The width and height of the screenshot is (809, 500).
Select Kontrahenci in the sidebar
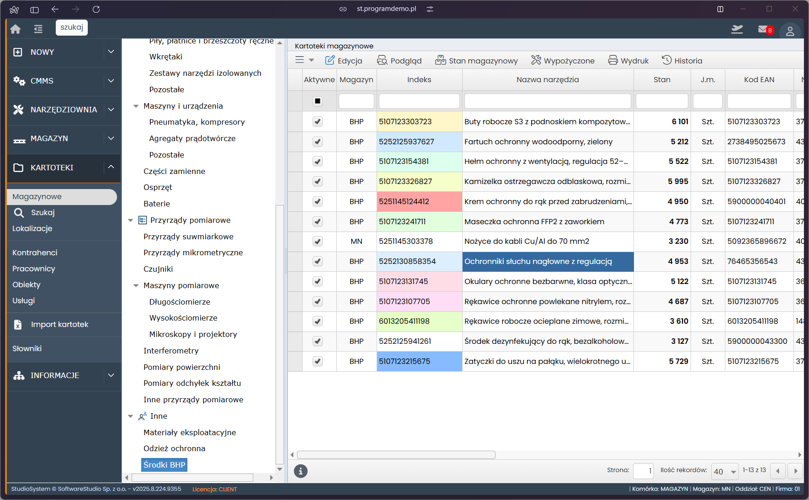point(35,253)
